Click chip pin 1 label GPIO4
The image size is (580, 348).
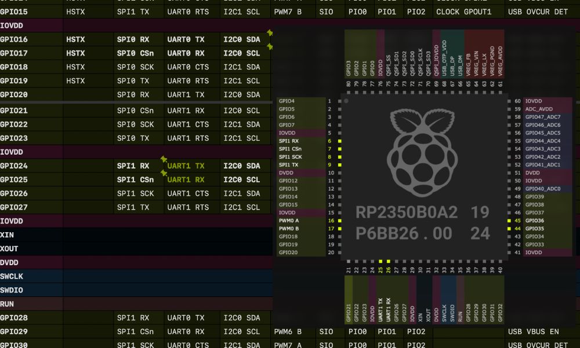(x=287, y=101)
